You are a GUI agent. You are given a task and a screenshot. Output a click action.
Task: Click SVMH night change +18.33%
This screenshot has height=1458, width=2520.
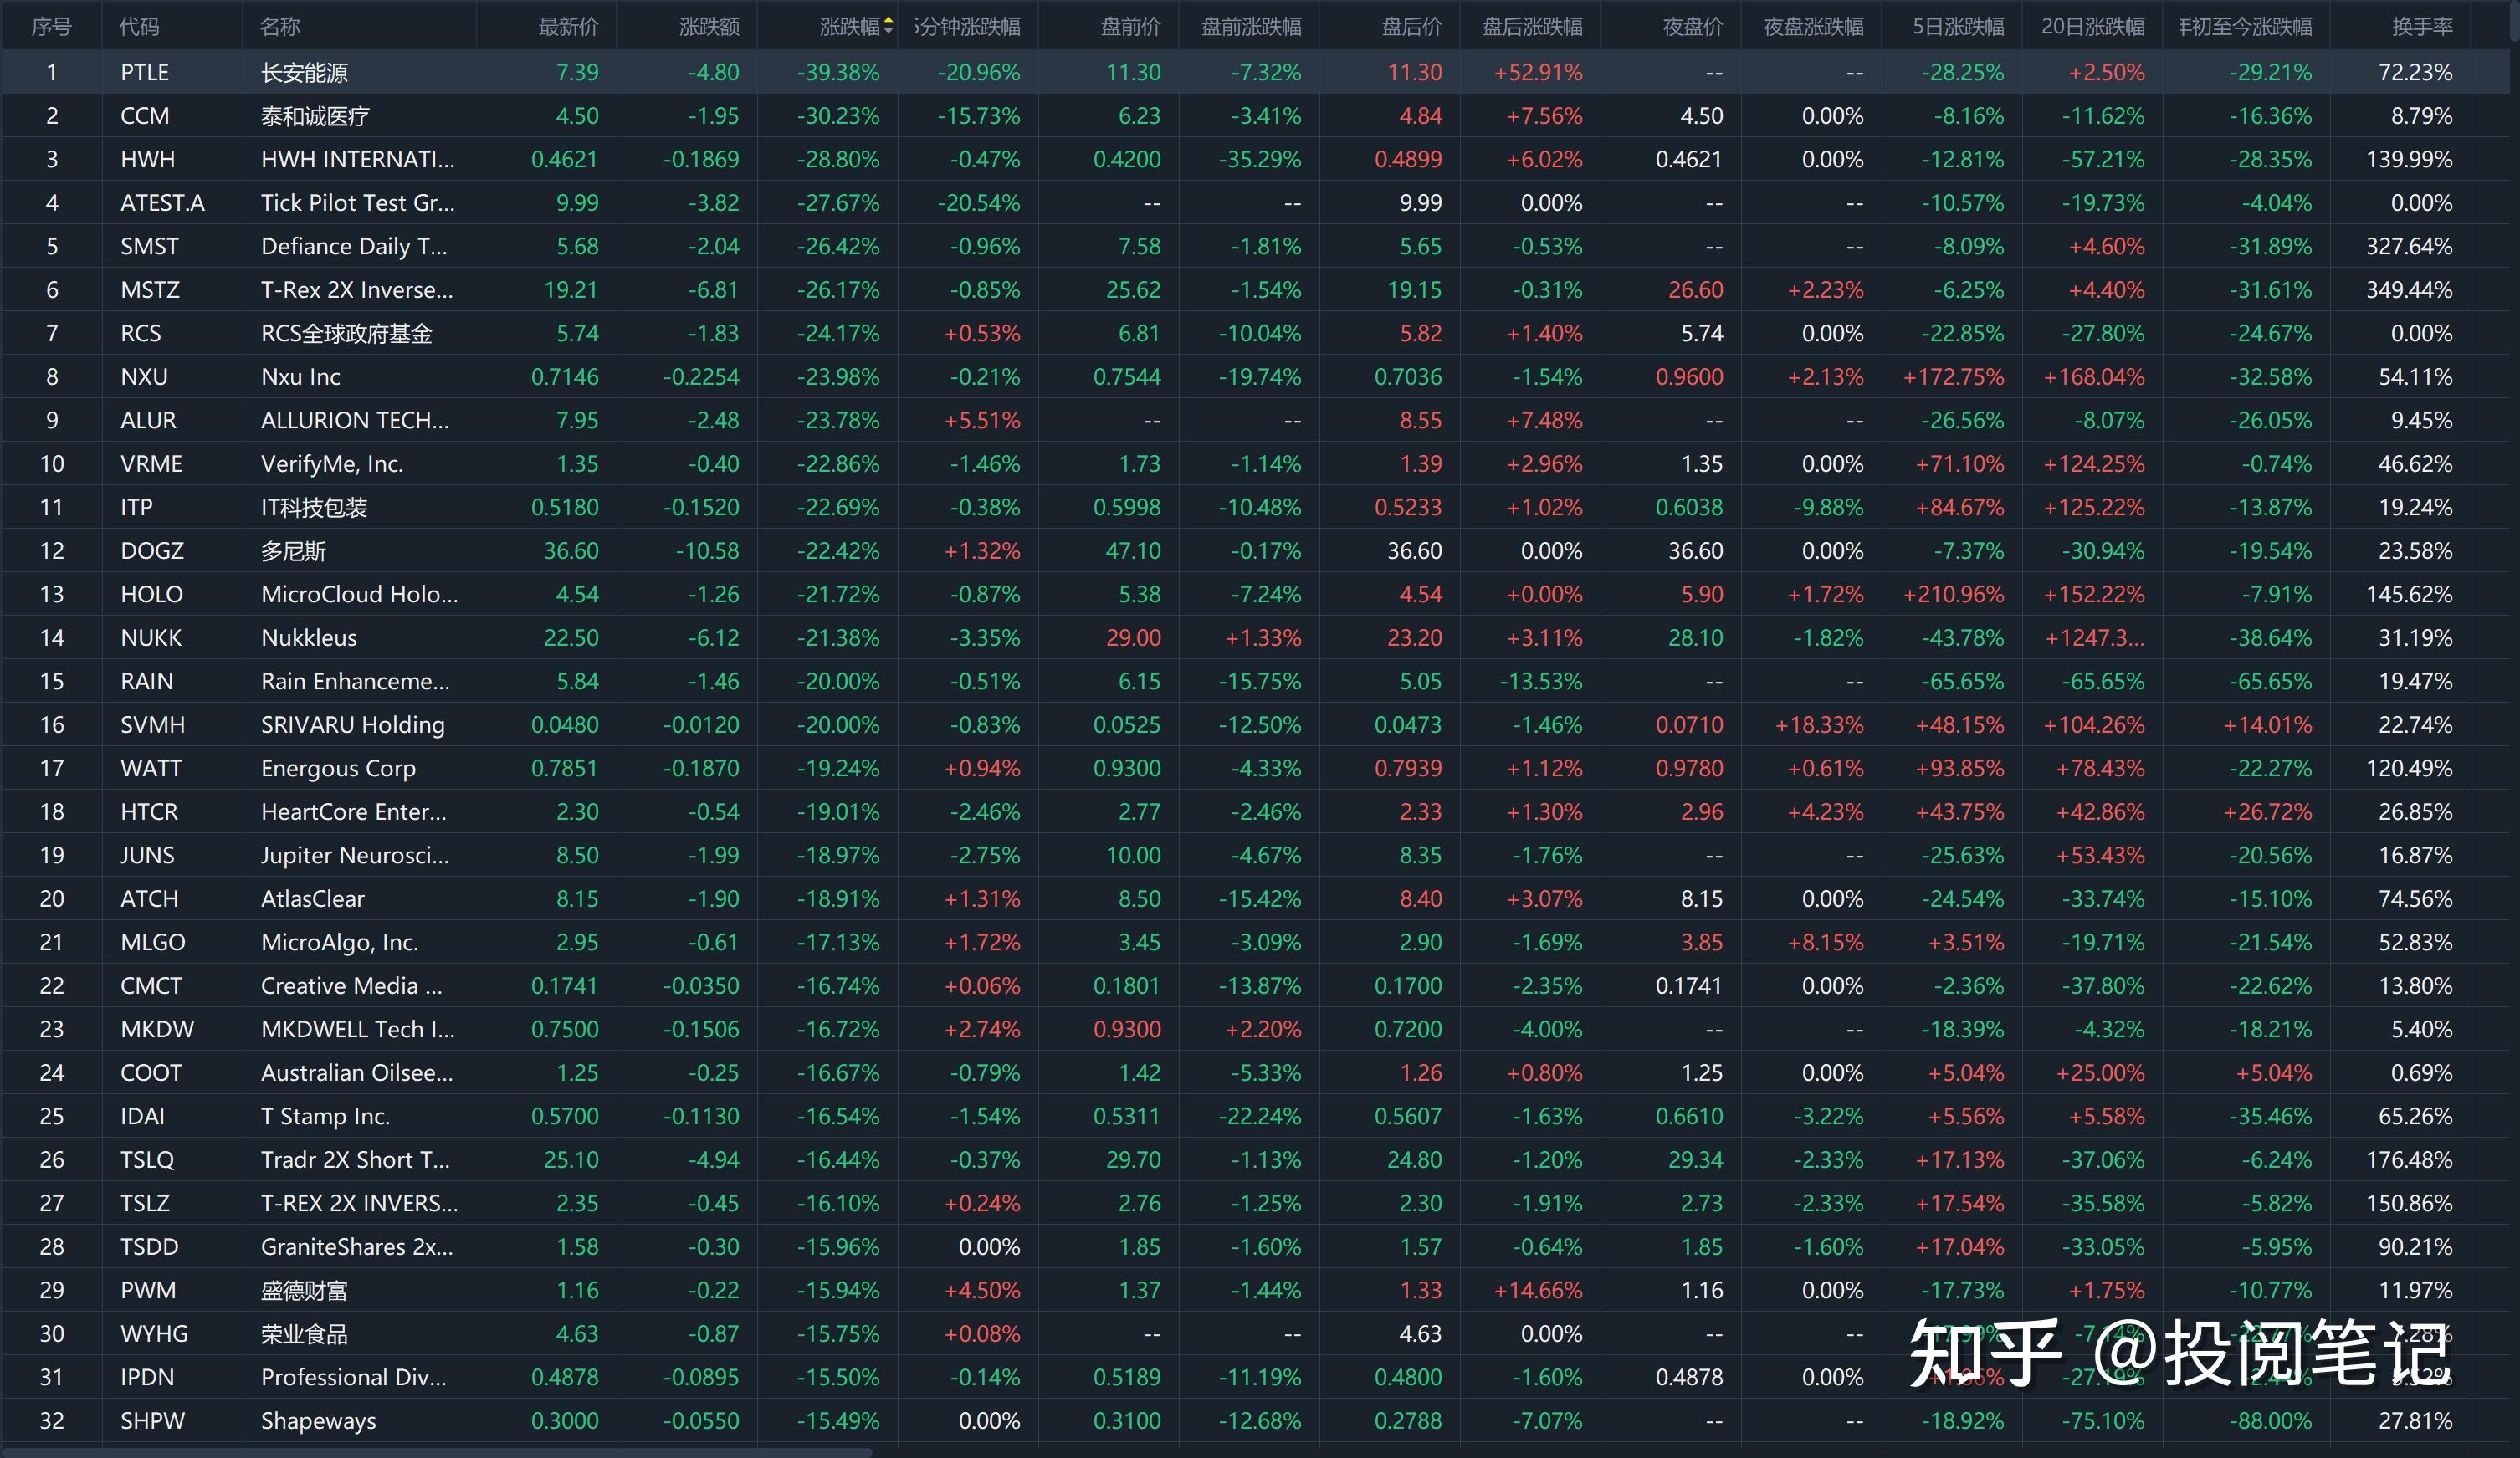[x=1819, y=725]
